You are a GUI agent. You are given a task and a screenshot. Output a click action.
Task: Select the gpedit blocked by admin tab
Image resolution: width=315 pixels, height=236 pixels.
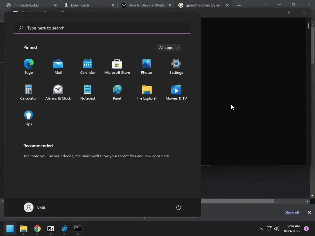click(204, 5)
